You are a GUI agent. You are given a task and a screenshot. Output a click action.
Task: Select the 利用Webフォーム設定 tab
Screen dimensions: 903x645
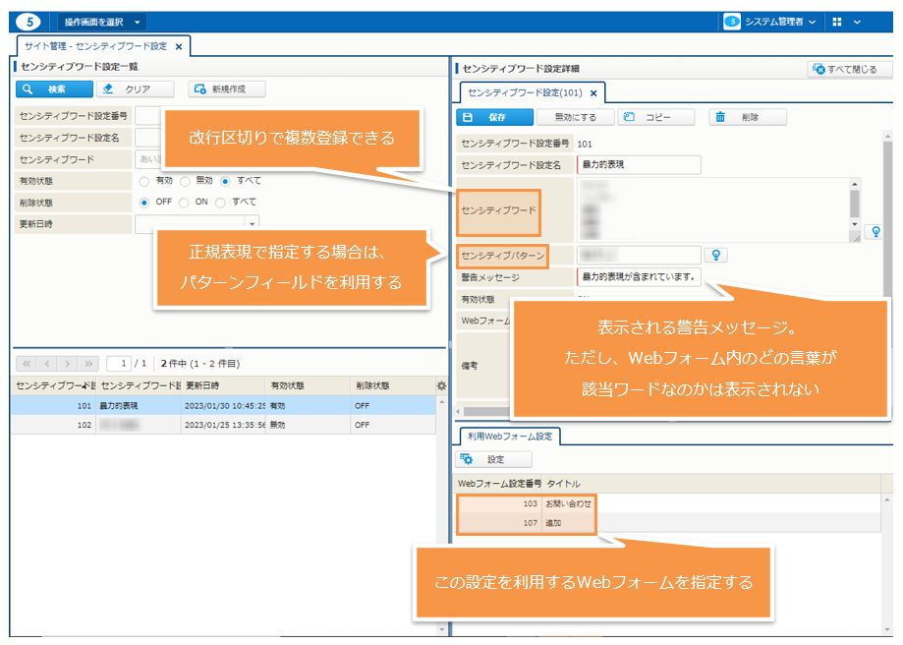[508, 437]
